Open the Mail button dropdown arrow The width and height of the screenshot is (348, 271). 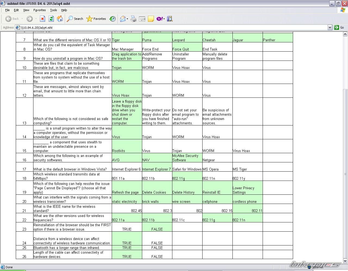point(127,19)
